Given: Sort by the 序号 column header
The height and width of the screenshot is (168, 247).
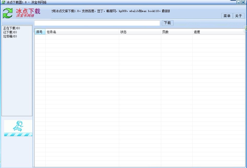Looking at the screenshot, I should (40, 32).
